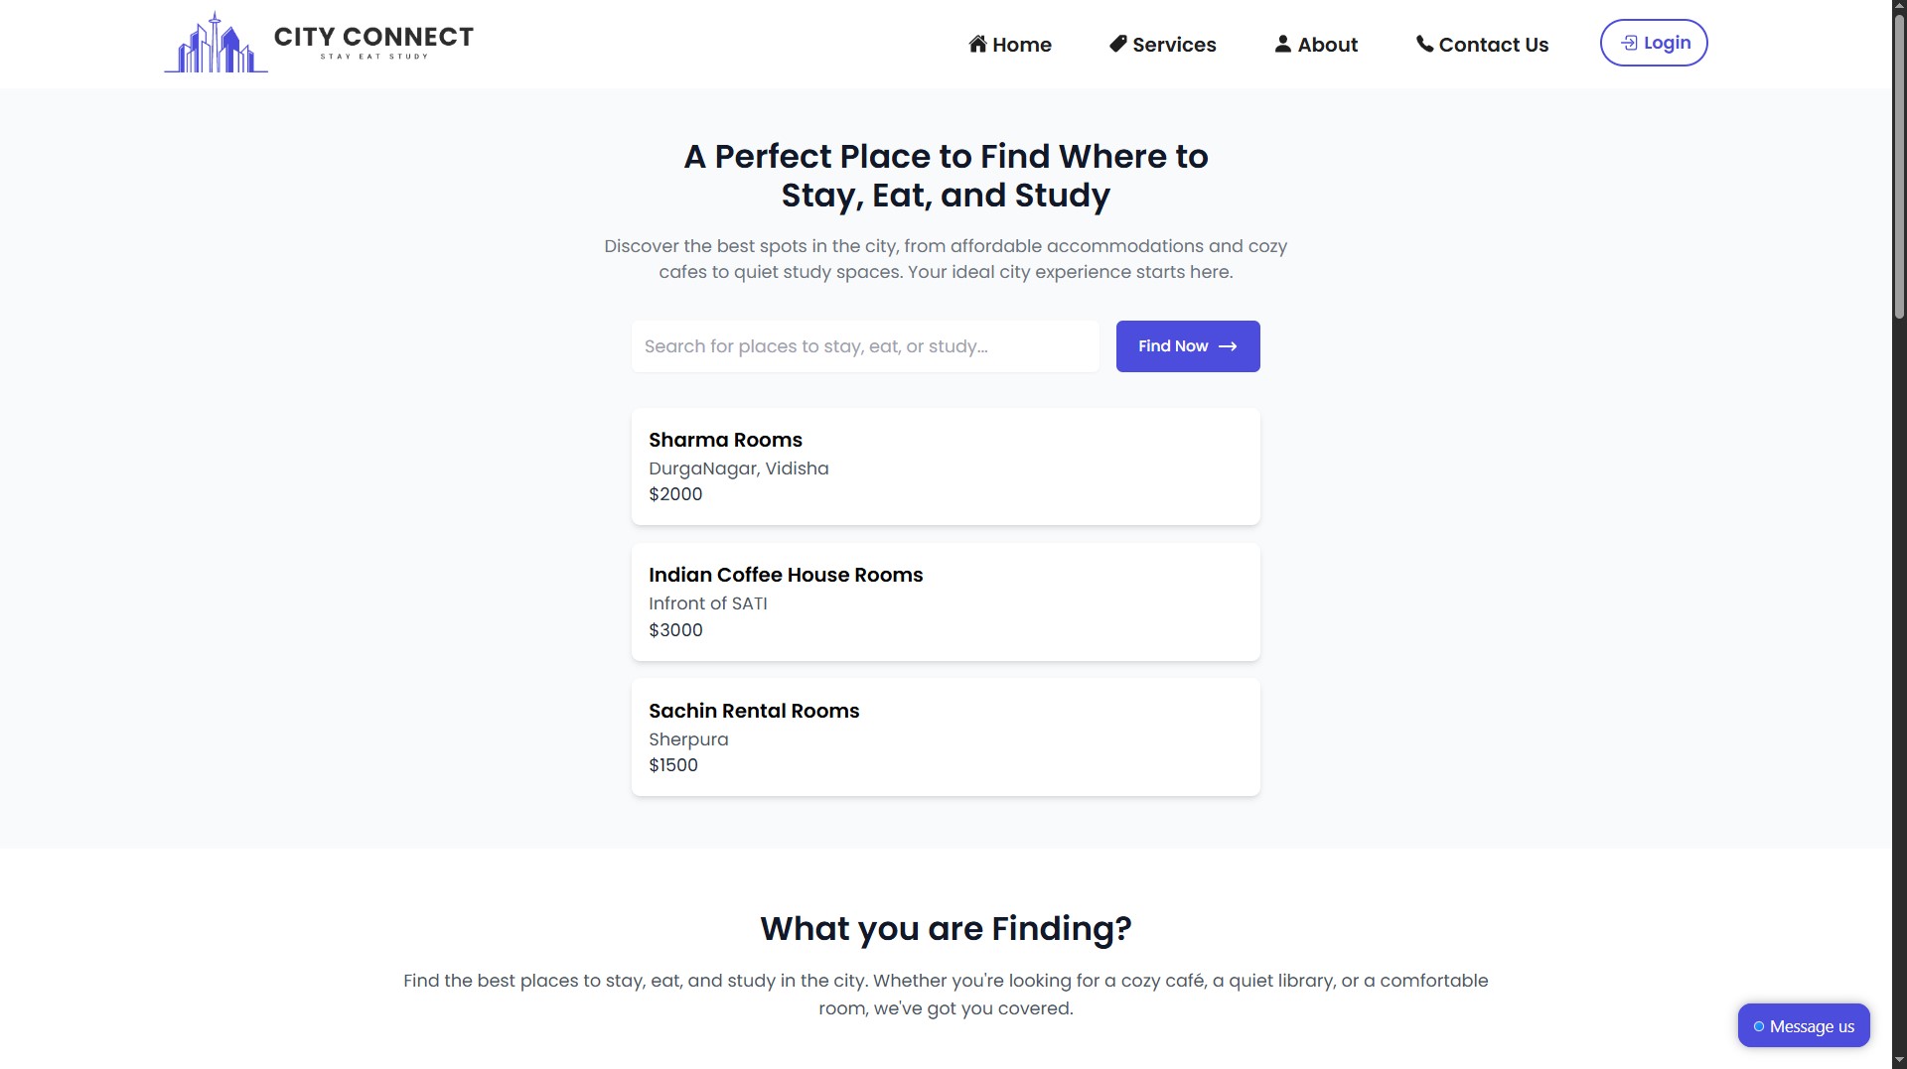This screenshot has height=1069, width=1907.
Task: Open the Indian Coffee House Rooms listing
Action: (x=945, y=601)
